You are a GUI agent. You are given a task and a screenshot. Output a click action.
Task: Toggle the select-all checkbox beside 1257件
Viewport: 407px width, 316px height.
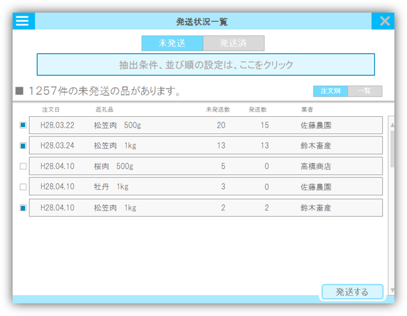[x=20, y=91]
